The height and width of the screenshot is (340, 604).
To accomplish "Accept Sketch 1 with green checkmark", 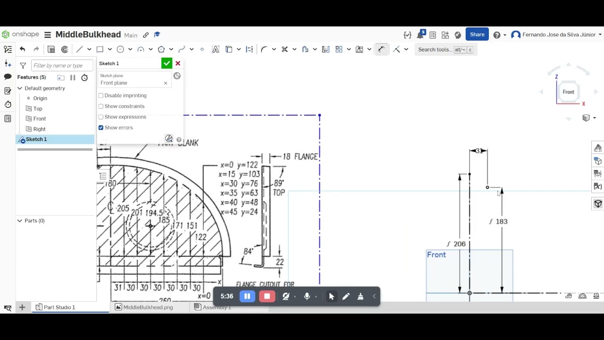I will (x=167, y=63).
